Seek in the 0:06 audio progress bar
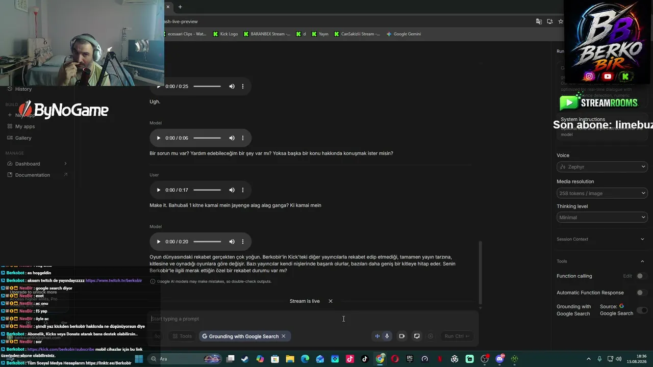The width and height of the screenshot is (653, 367). (207, 138)
